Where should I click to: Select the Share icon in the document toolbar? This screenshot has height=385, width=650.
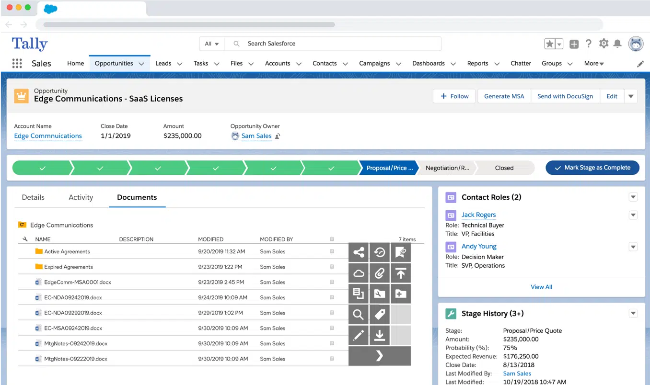coord(359,252)
